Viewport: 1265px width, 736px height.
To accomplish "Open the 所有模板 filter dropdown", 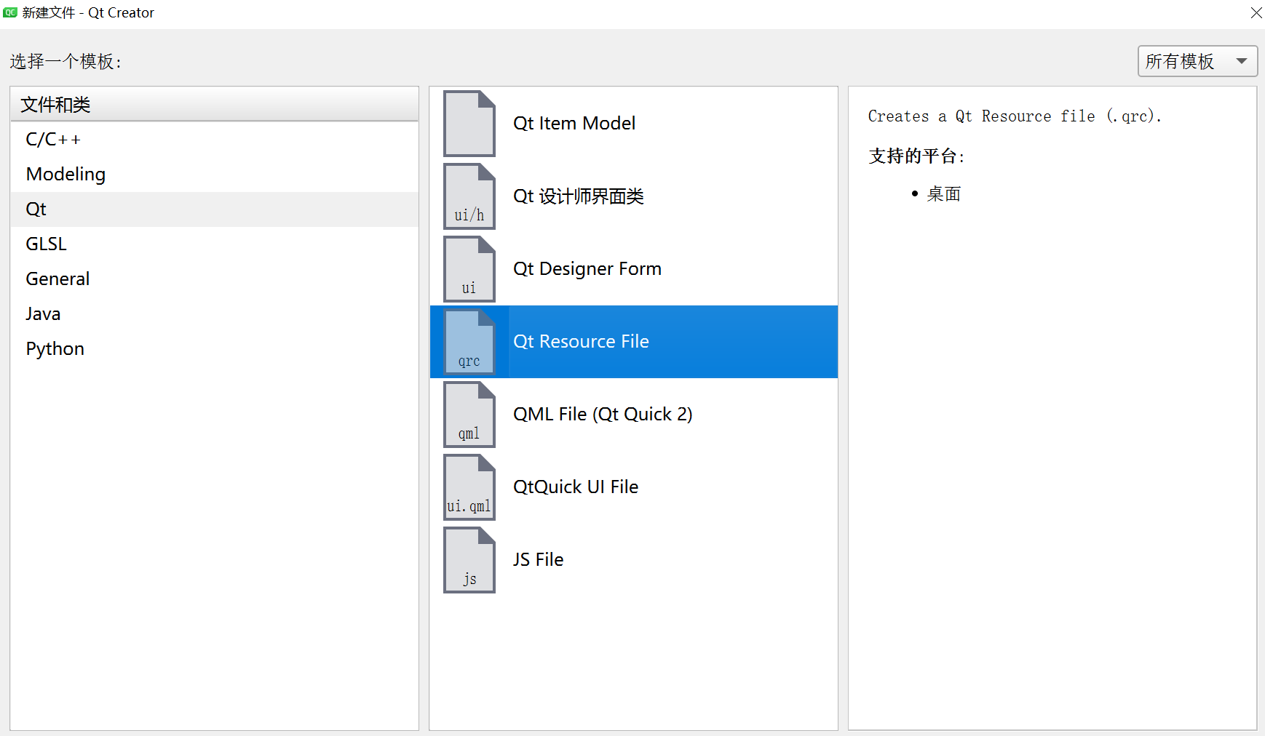I will point(1197,61).
